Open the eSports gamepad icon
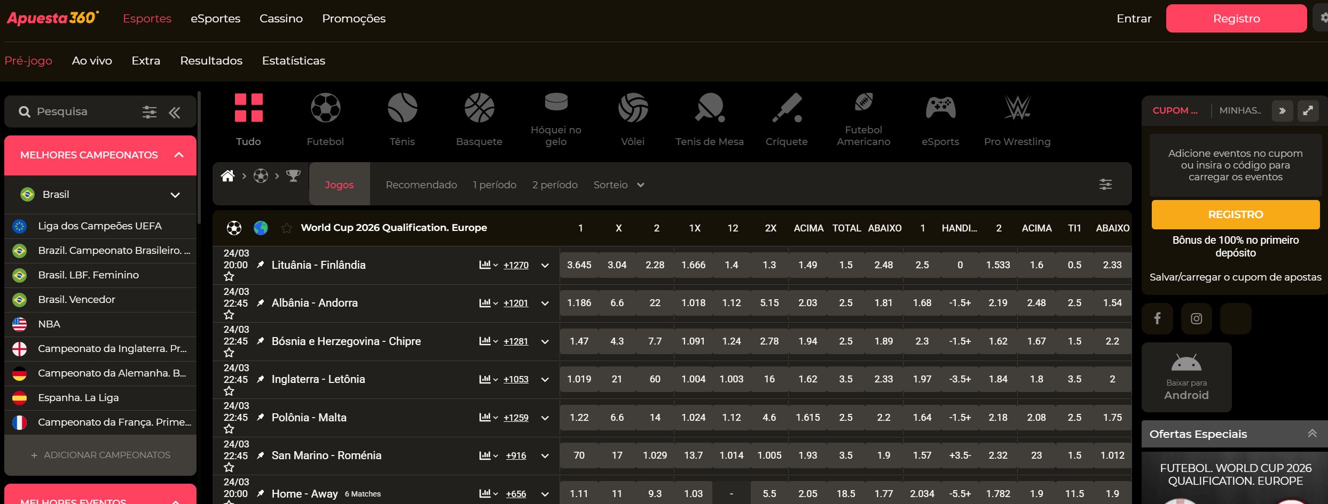Screen dimensions: 1328x504 click(x=940, y=108)
